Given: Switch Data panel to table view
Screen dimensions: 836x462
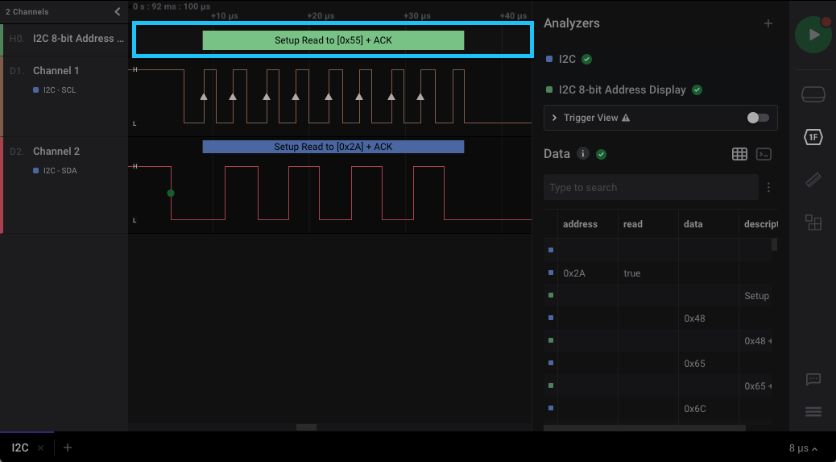Looking at the screenshot, I should [x=739, y=154].
